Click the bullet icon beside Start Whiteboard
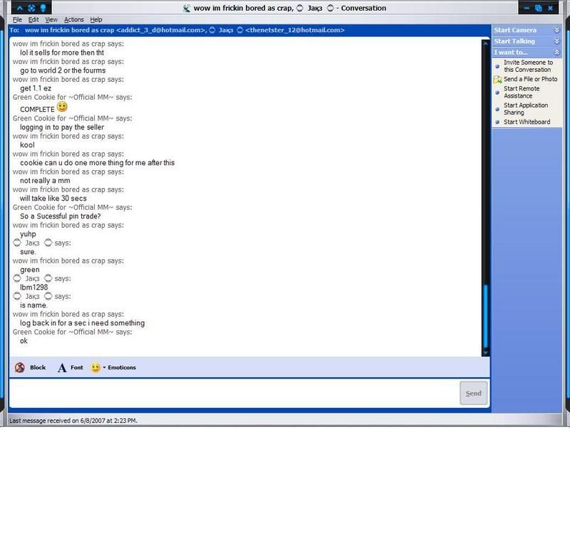This screenshot has width=570, height=548. point(497,122)
